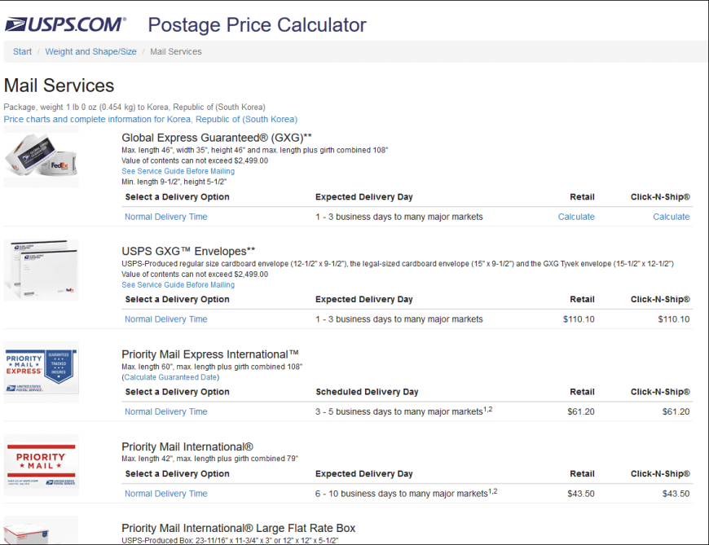Viewport: 709px width, 545px height.
Task: Click the Priority Mail Express International heading
Action: (x=209, y=354)
